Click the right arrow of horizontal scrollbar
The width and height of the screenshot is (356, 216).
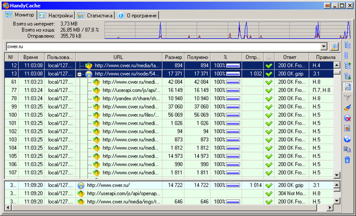pos(330,207)
